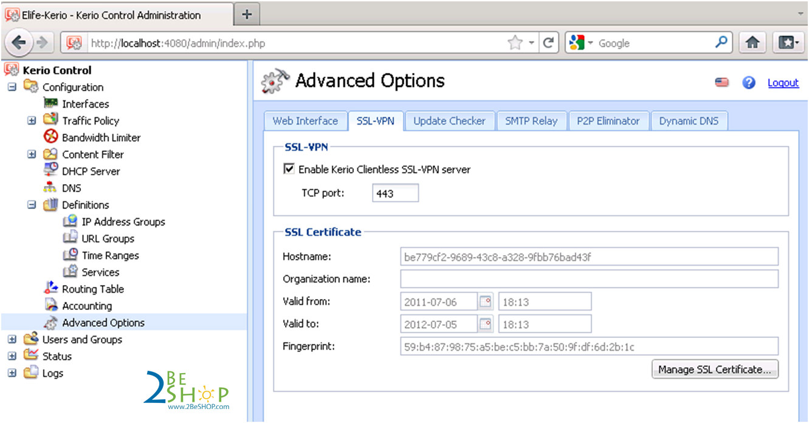The height and width of the screenshot is (423, 809).
Task: Click the Fingerprint field
Action: point(589,346)
